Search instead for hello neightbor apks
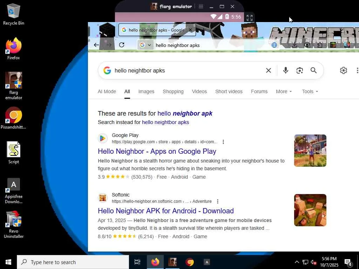Viewport: 359px width, 269px height. [165, 122]
